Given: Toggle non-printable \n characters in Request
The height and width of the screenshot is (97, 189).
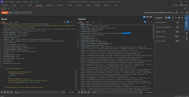Looking at the screenshot, I should point(71,22).
